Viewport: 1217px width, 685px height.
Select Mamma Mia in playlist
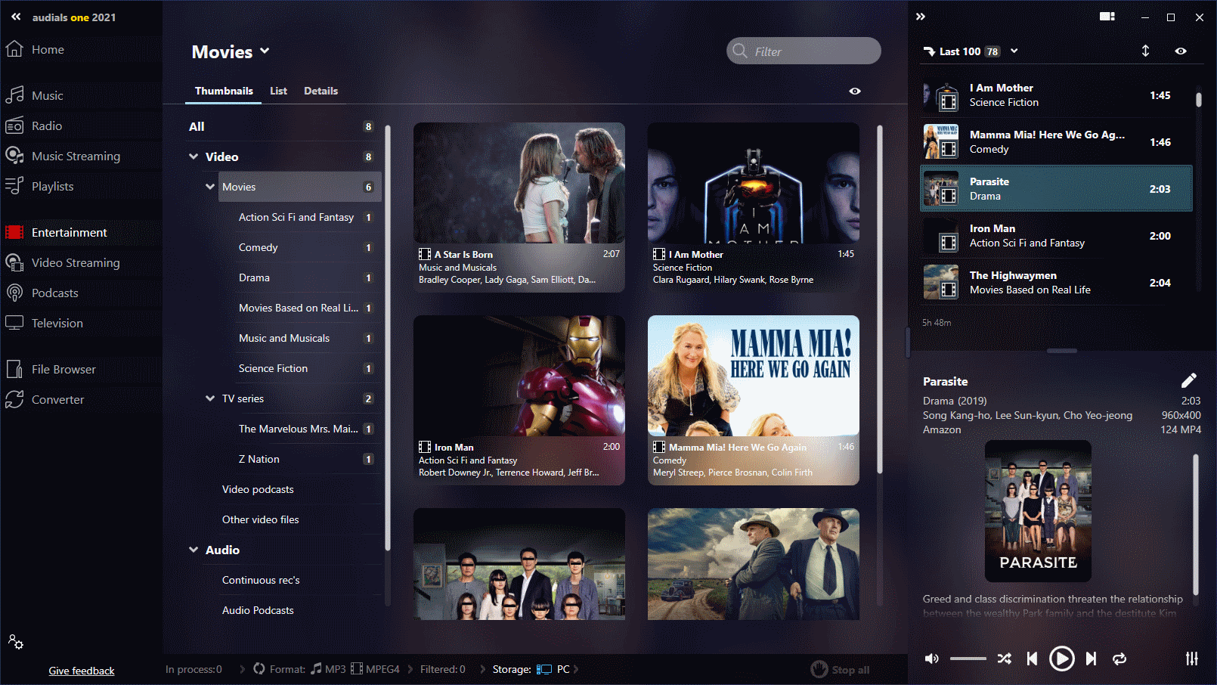1056,142
